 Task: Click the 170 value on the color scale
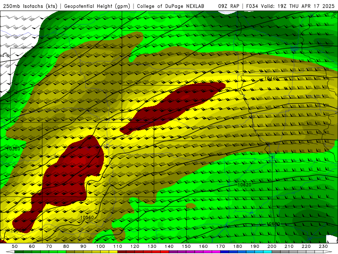pyautogui.click(x=221, y=246)
